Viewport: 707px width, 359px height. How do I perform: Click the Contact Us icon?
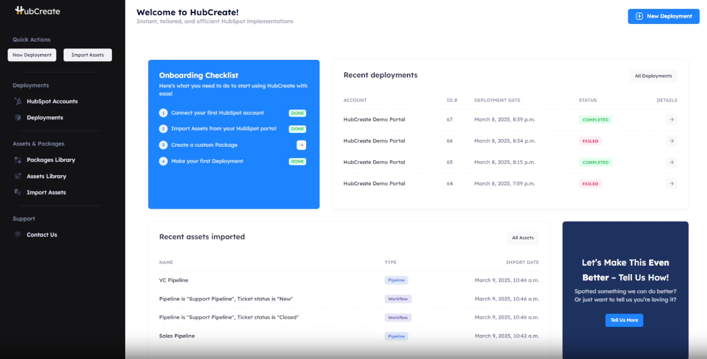(18, 234)
